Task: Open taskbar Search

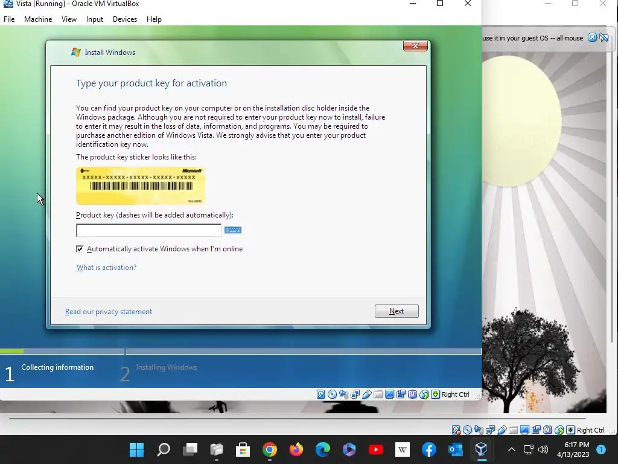Action: point(164,449)
